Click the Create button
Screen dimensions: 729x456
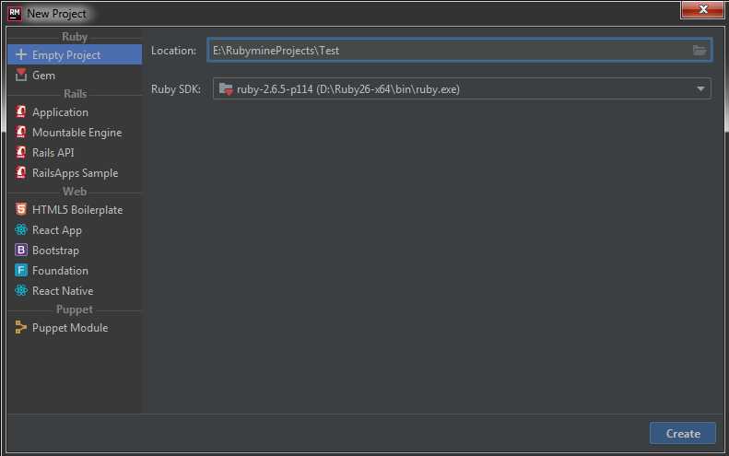coord(683,433)
